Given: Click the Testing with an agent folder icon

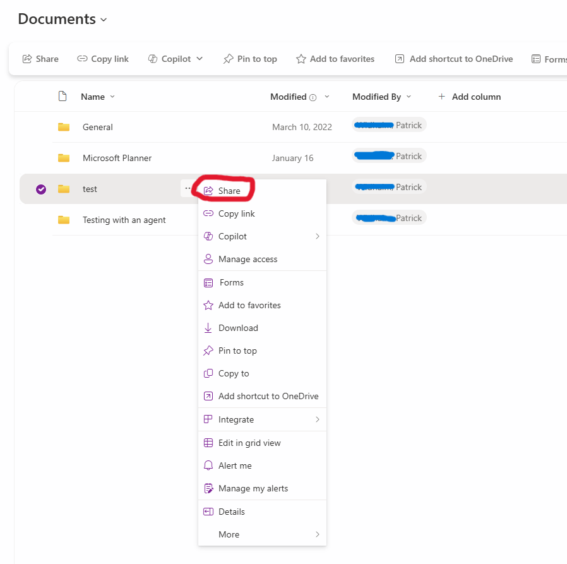Looking at the screenshot, I should [64, 220].
